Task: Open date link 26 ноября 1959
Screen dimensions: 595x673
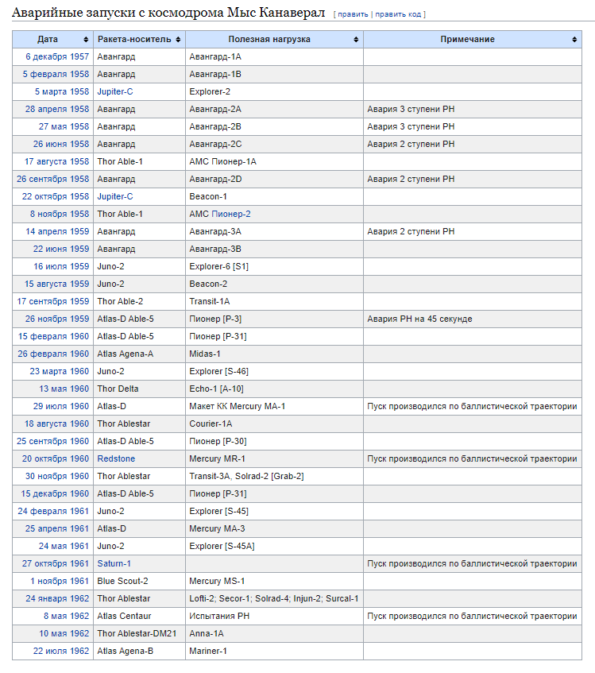Action: click(x=57, y=319)
